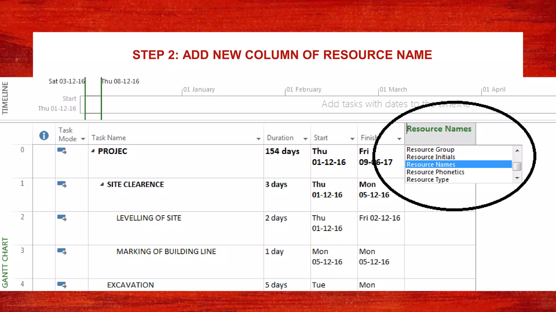Click the 01 February timeline marker
This screenshot has width=556, height=312.
click(304, 89)
